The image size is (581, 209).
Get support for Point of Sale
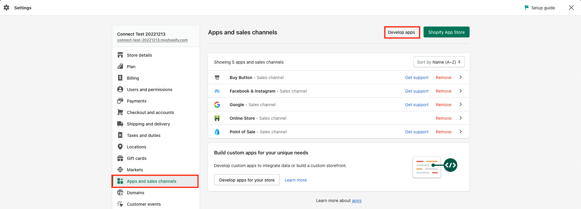pos(417,132)
